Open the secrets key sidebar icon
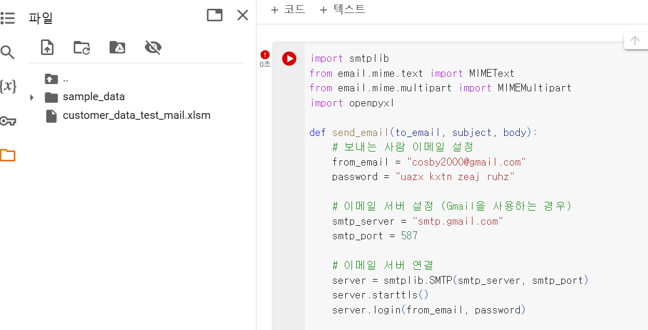The image size is (648, 330). click(x=7, y=121)
